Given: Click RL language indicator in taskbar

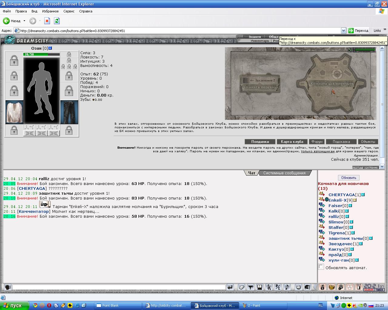Looking at the screenshot, I should [320, 305].
